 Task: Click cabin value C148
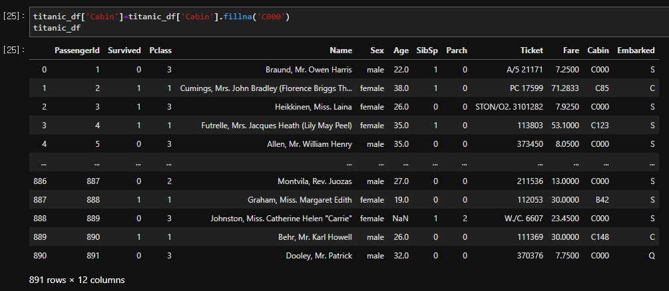click(x=600, y=237)
